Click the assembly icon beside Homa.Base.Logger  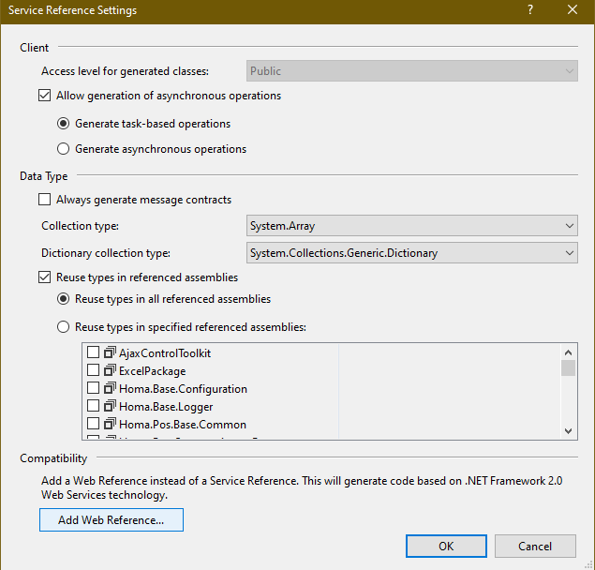(110, 406)
